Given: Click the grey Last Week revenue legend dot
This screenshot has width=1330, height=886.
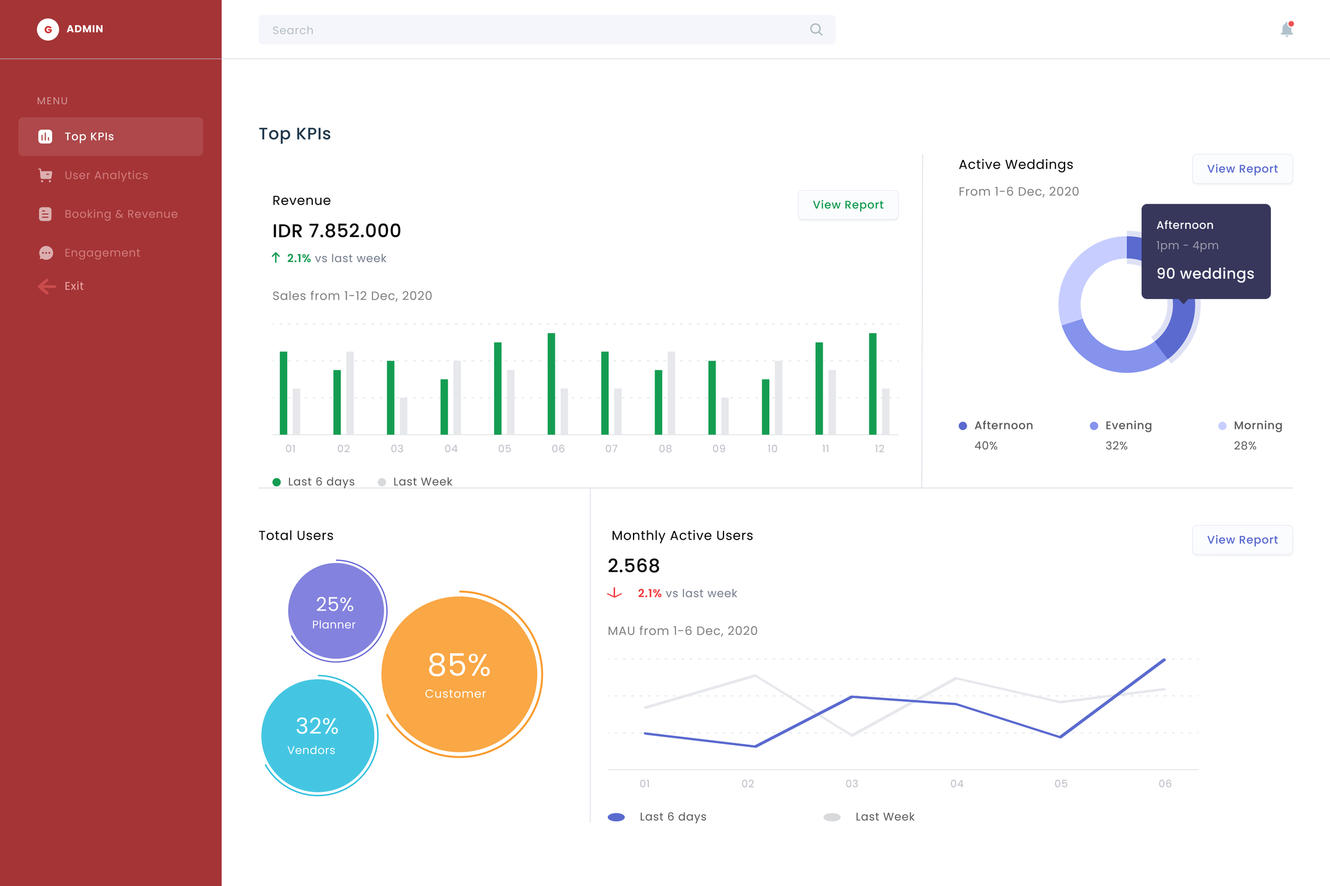Looking at the screenshot, I should point(382,482).
